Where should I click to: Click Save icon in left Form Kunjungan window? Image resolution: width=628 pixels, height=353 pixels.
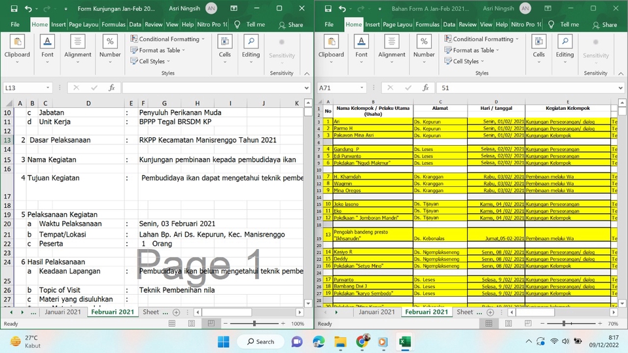14,8
